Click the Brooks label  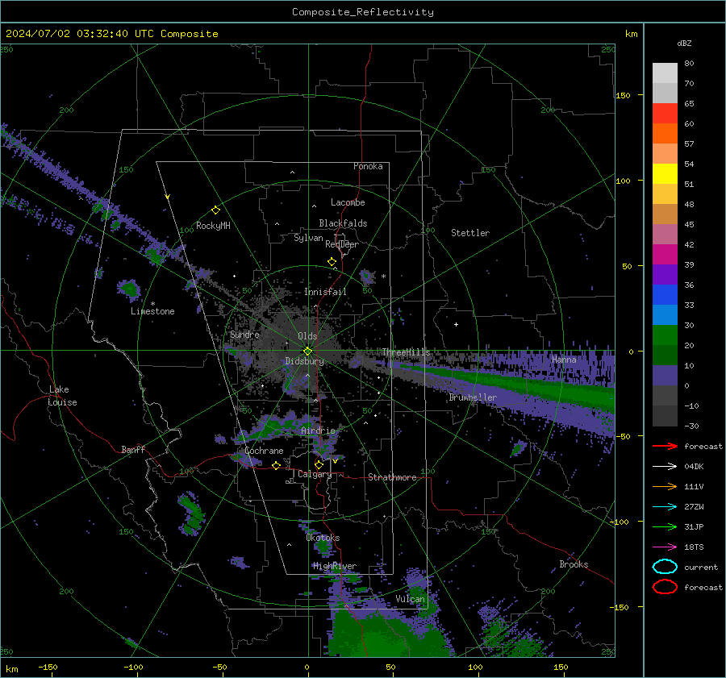(574, 564)
